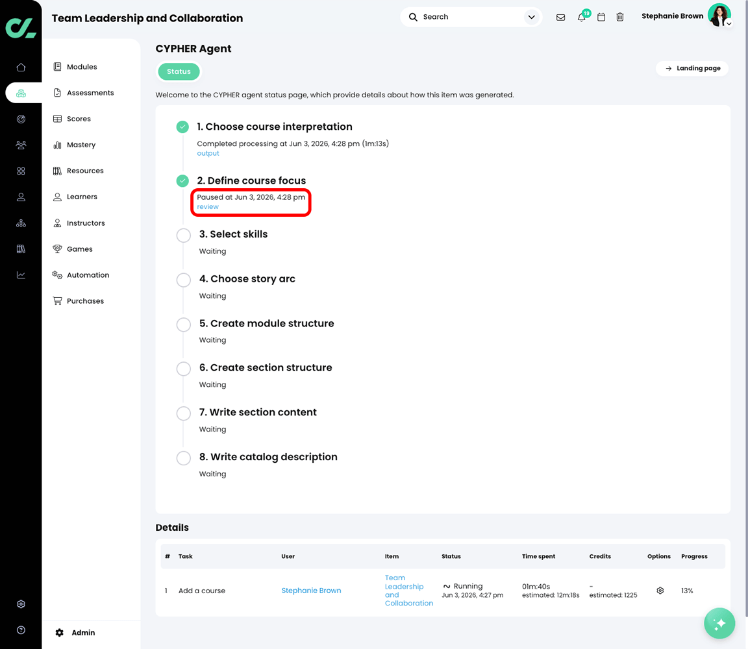
Task: Open the output link under step 1
Action: (208, 154)
